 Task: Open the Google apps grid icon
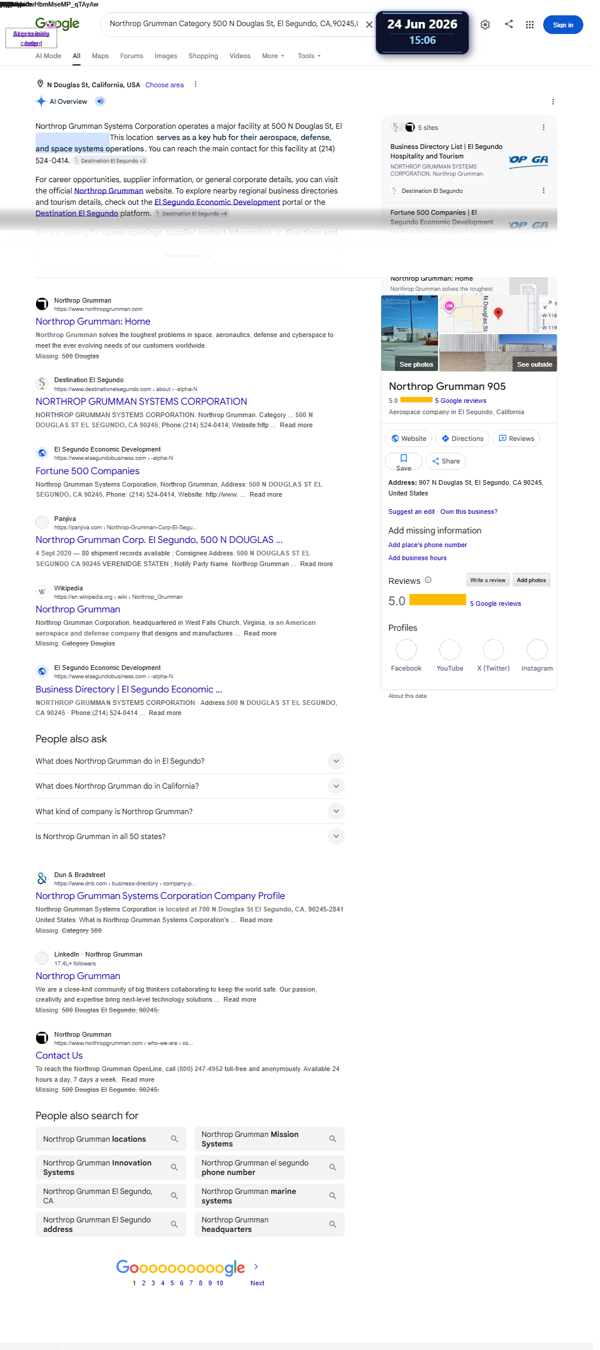(x=529, y=25)
